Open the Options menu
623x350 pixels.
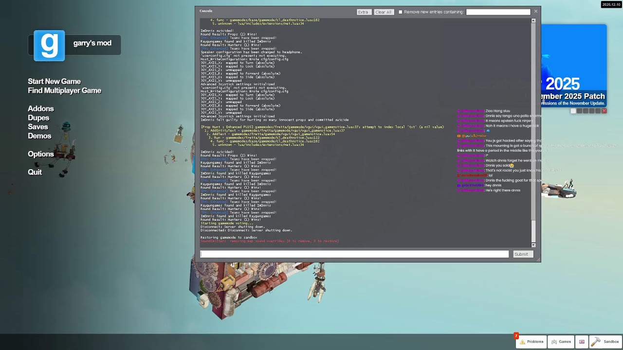pyautogui.click(x=41, y=154)
